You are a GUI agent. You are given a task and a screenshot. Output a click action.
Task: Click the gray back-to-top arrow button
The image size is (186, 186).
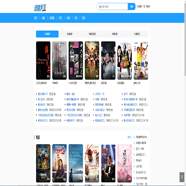182,177
